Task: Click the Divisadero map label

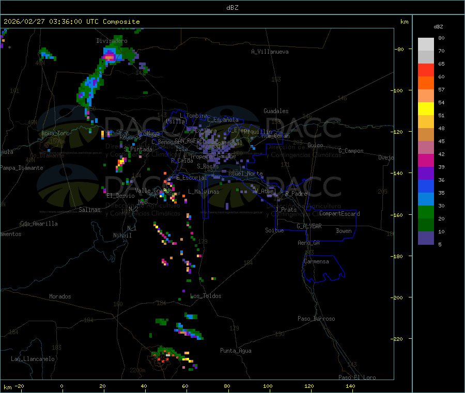Action: (112, 41)
